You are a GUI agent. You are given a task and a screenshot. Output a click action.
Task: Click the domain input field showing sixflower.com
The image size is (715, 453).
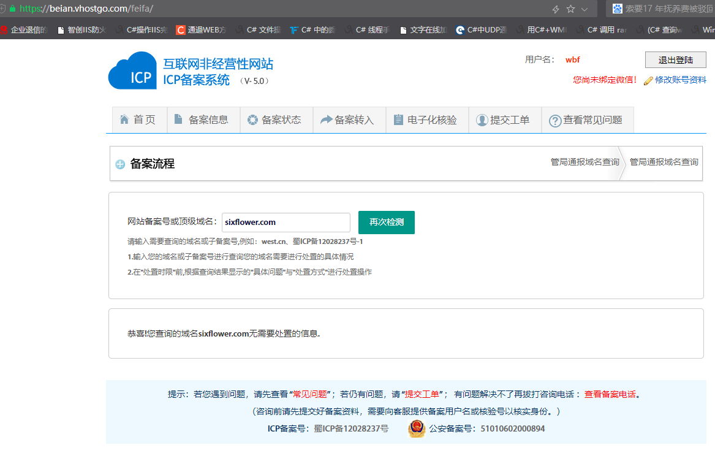tap(286, 222)
